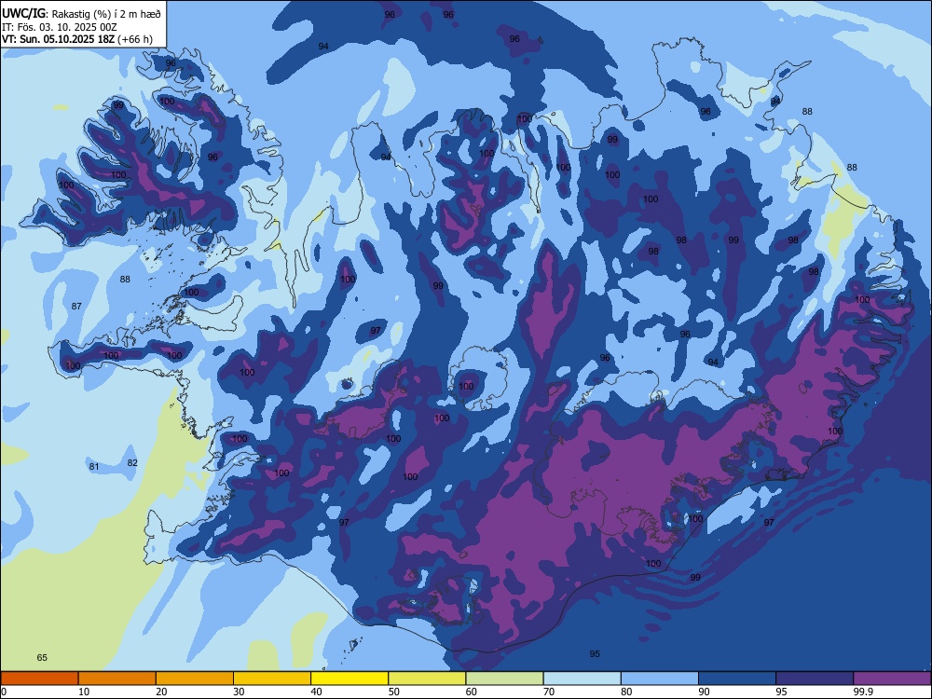The width and height of the screenshot is (932, 699).
Task: Click the 90–95 dark blue legend swatch
Action: pyautogui.click(x=737, y=678)
